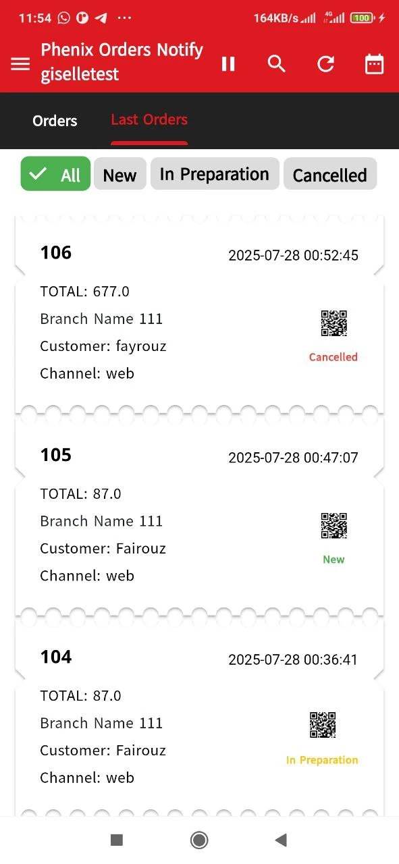Screen dimensions: 399x864
Task: Open the search function
Action: (276, 63)
